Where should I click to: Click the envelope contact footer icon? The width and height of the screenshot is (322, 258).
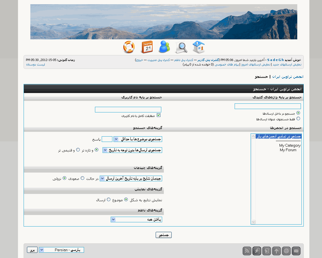pos(296,251)
